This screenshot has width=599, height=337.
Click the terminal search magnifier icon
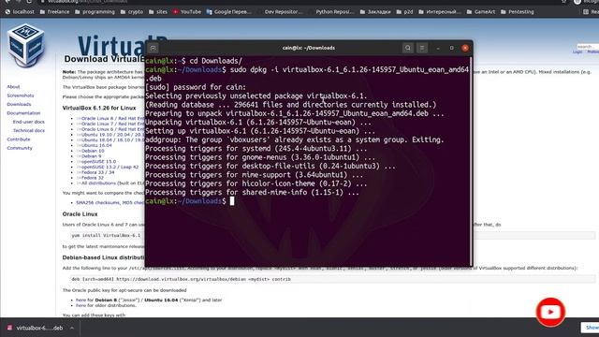click(x=408, y=48)
